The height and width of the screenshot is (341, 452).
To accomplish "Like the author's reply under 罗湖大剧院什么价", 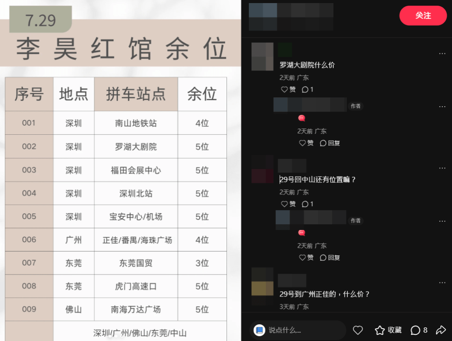I will pos(306,143).
